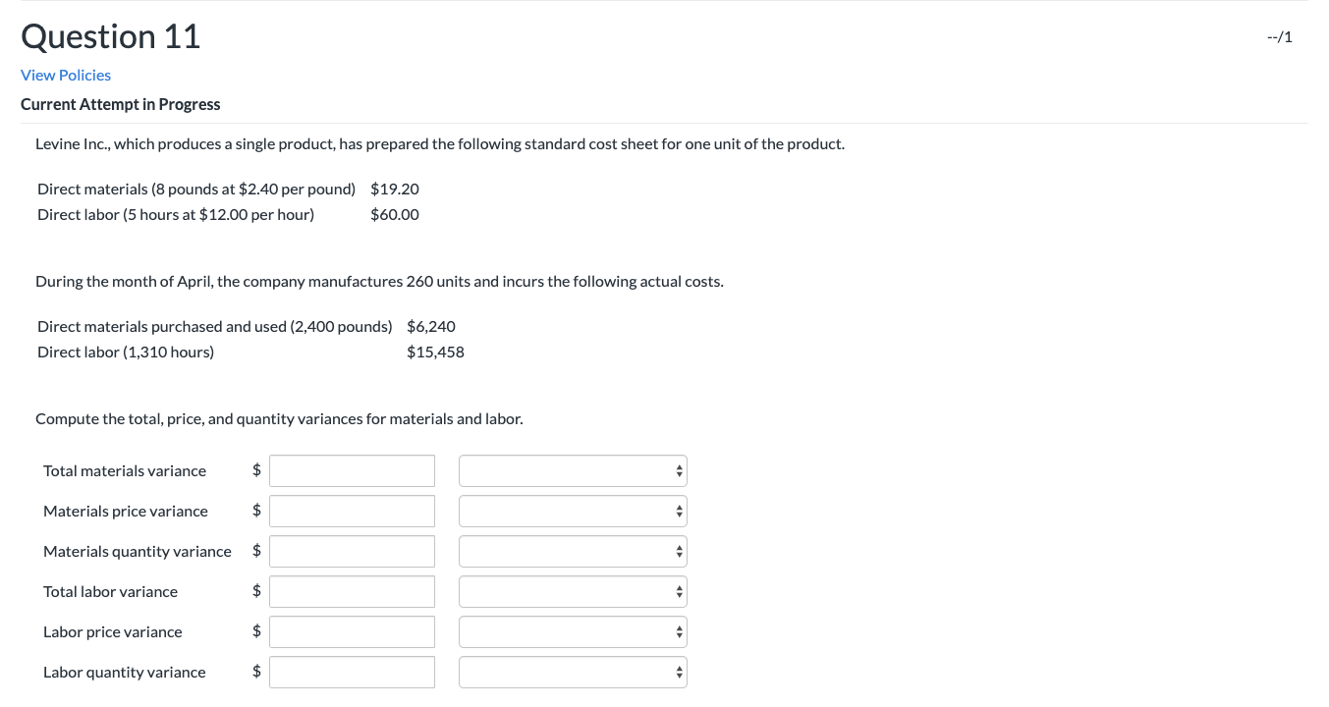Open the Materials quantity variance result dropdown
Viewport: 1329px width, 707px height.
click(x=573, y=551)
